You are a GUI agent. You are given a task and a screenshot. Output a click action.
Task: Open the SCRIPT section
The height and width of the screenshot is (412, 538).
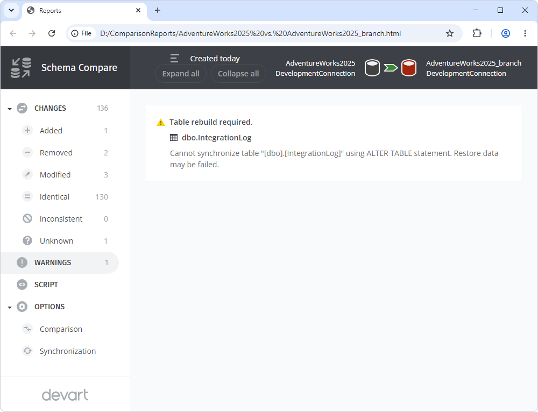pos(46,285)
